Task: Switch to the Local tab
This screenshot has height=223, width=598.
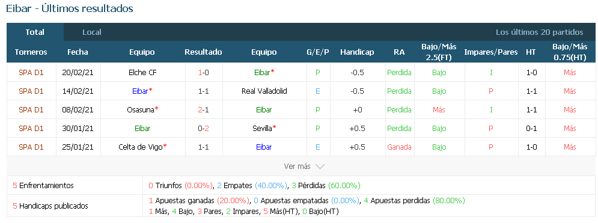Action: [x=92, y=32]
